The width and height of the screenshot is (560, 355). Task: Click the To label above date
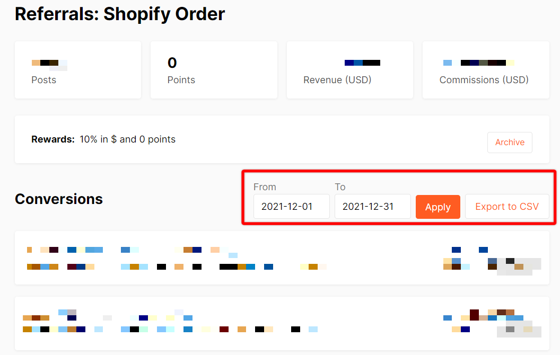pos(340,187)
